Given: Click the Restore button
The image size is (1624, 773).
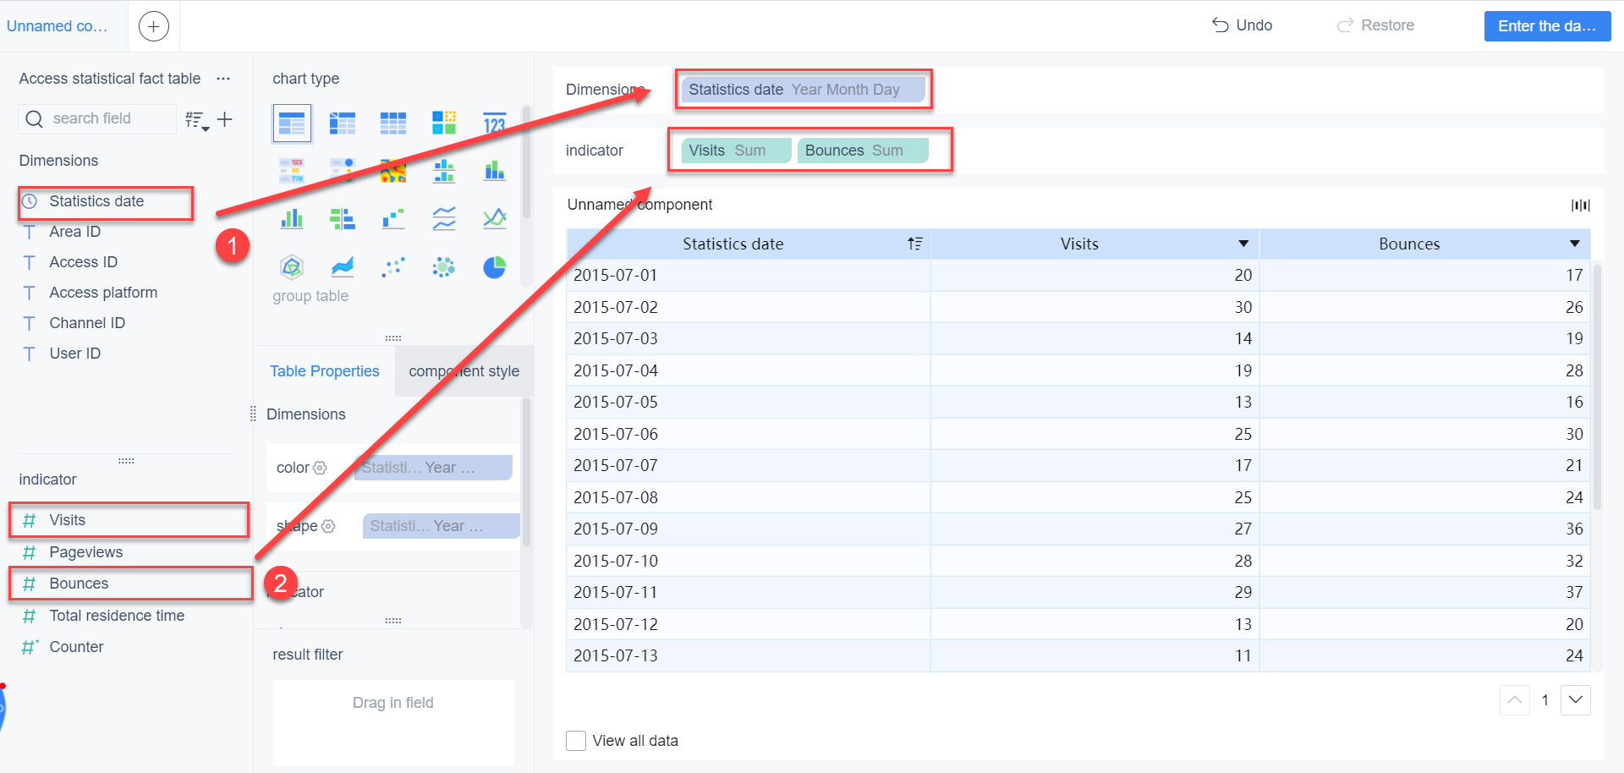Looking at the screenshot, I should coord(1375,25).
